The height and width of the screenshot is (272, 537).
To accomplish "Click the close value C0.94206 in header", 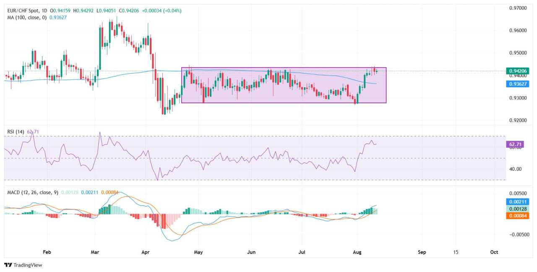I will point(130,10).
